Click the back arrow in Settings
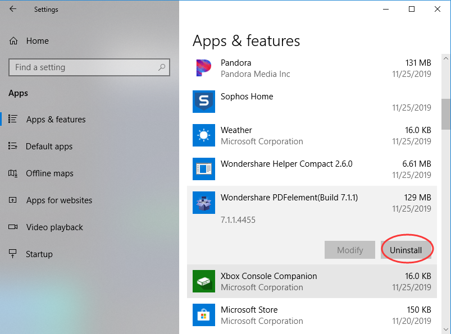 click(13, 9)
